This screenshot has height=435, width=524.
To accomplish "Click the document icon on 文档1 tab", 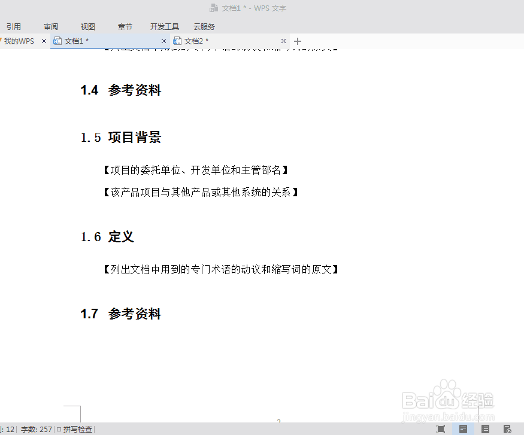I will pyautogui.click(x=59, y=41).
